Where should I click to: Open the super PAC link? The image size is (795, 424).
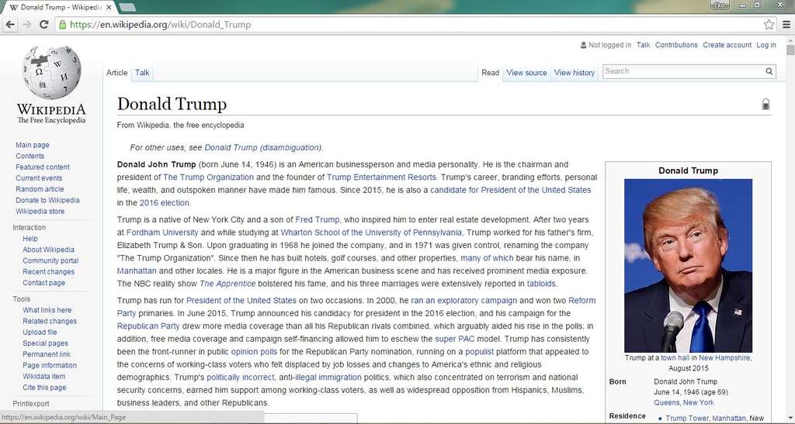click(455, 339)
